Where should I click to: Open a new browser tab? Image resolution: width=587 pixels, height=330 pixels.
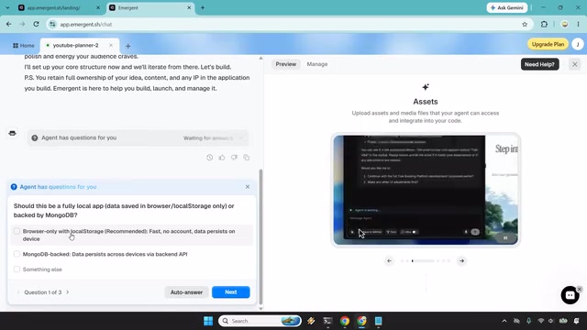pyautogui.click(x=203, y=7)
